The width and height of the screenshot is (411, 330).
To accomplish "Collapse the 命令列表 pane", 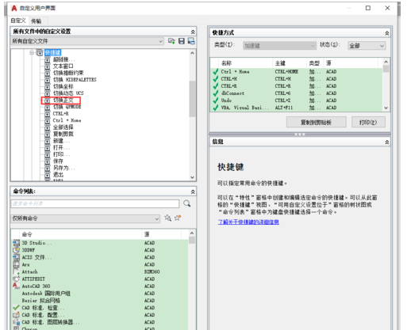I will pos(193,192).
